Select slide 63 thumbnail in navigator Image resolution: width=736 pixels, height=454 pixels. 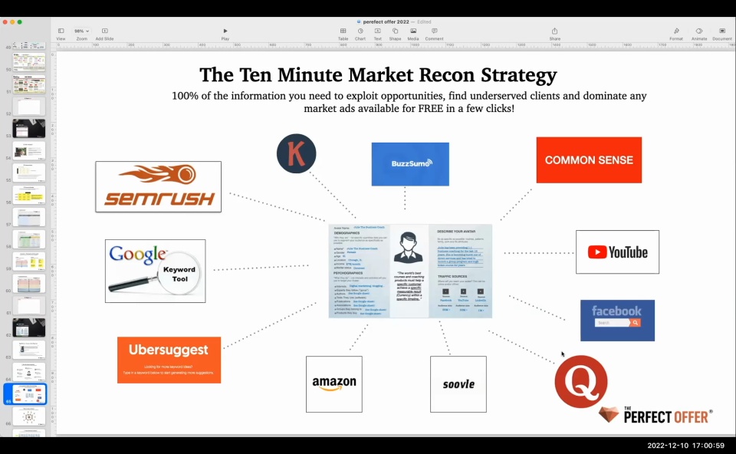point(29,350)
